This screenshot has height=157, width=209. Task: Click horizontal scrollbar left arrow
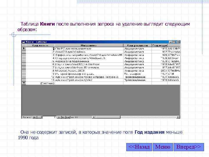click(x=94, y=117)
